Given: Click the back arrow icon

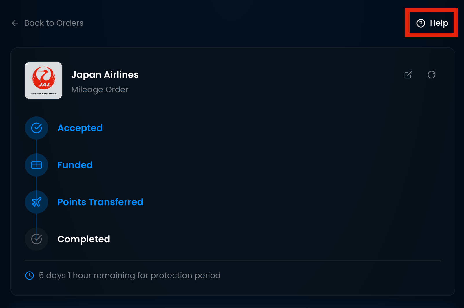Looking at the screenshot, I should click(x=15, y=23).
